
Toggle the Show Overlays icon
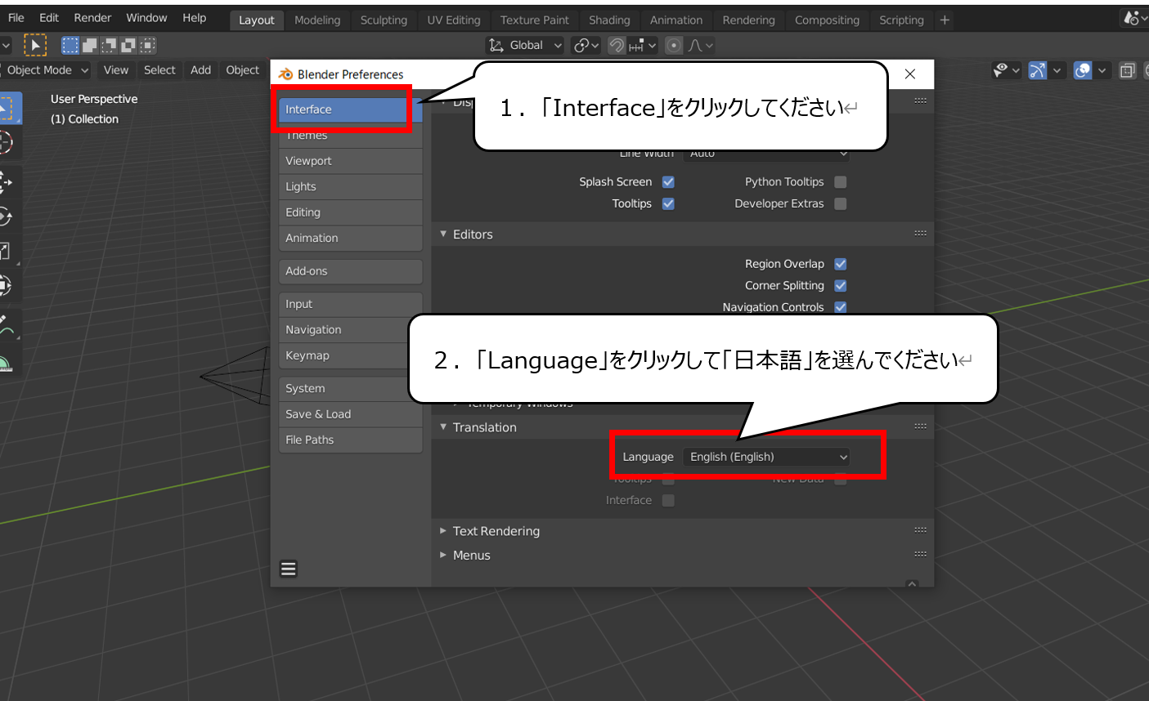(1083, 70)
